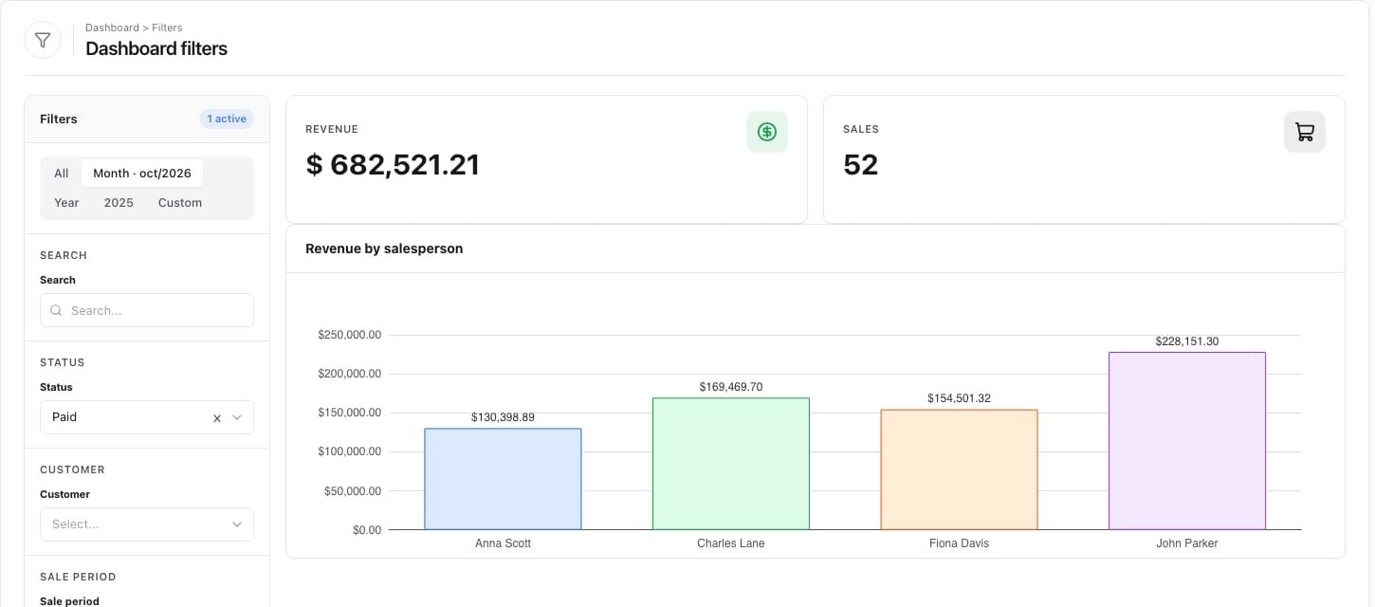Select the Custom period tab
This screenshot has height=607, width=1375.
click(x=180, y=203)
